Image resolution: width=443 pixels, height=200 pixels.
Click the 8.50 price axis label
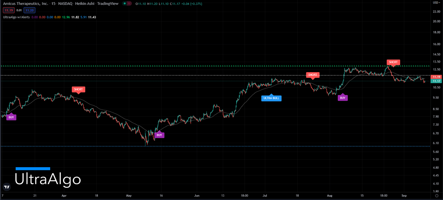click(437, 109)
